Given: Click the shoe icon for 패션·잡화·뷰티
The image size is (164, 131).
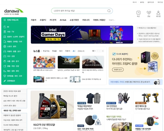Looking at the screenshot, I should tap(5, 71).
